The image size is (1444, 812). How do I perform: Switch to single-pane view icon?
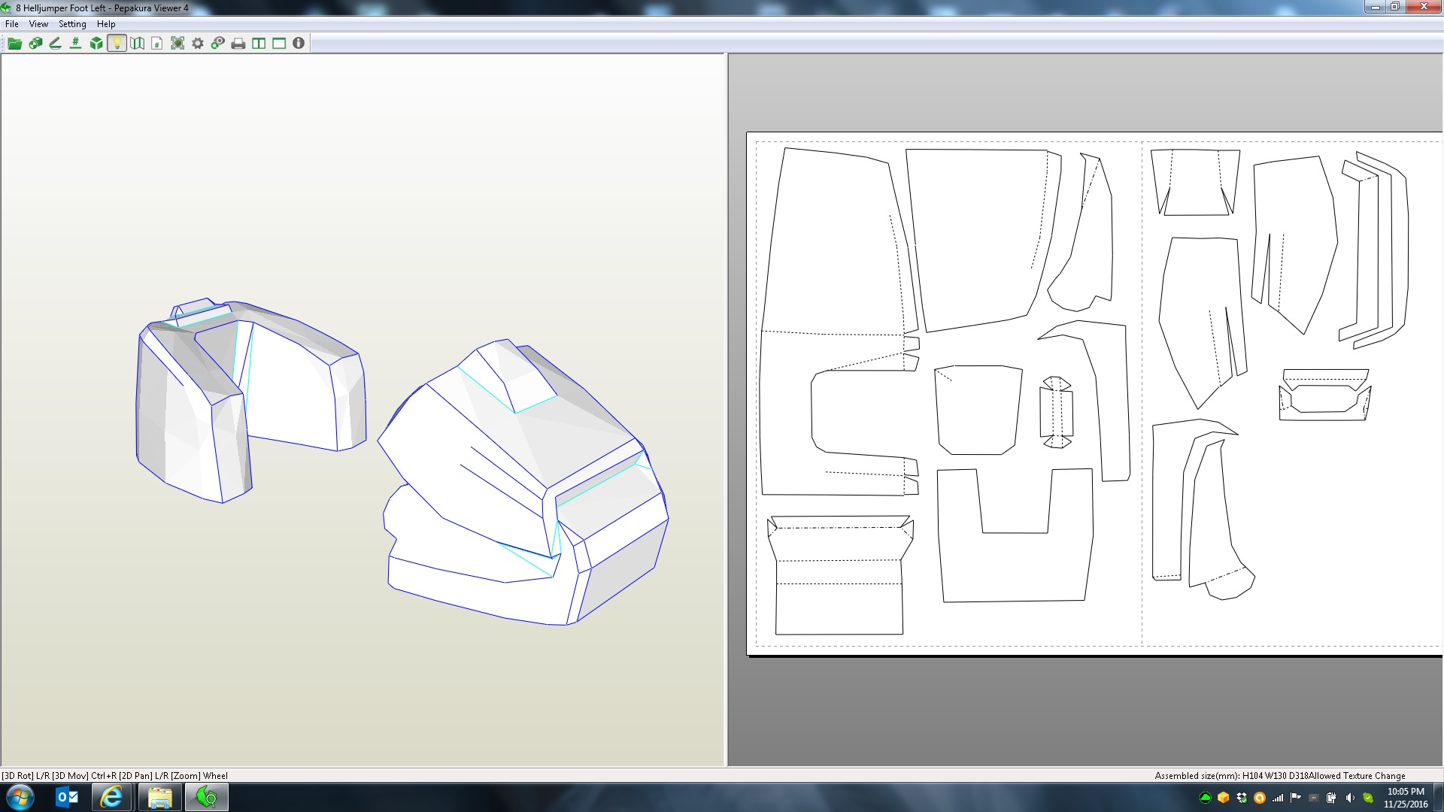tap(279, 44)
